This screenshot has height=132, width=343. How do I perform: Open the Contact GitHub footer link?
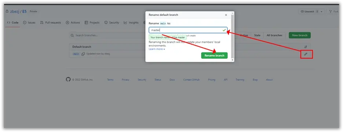[191, 80]
